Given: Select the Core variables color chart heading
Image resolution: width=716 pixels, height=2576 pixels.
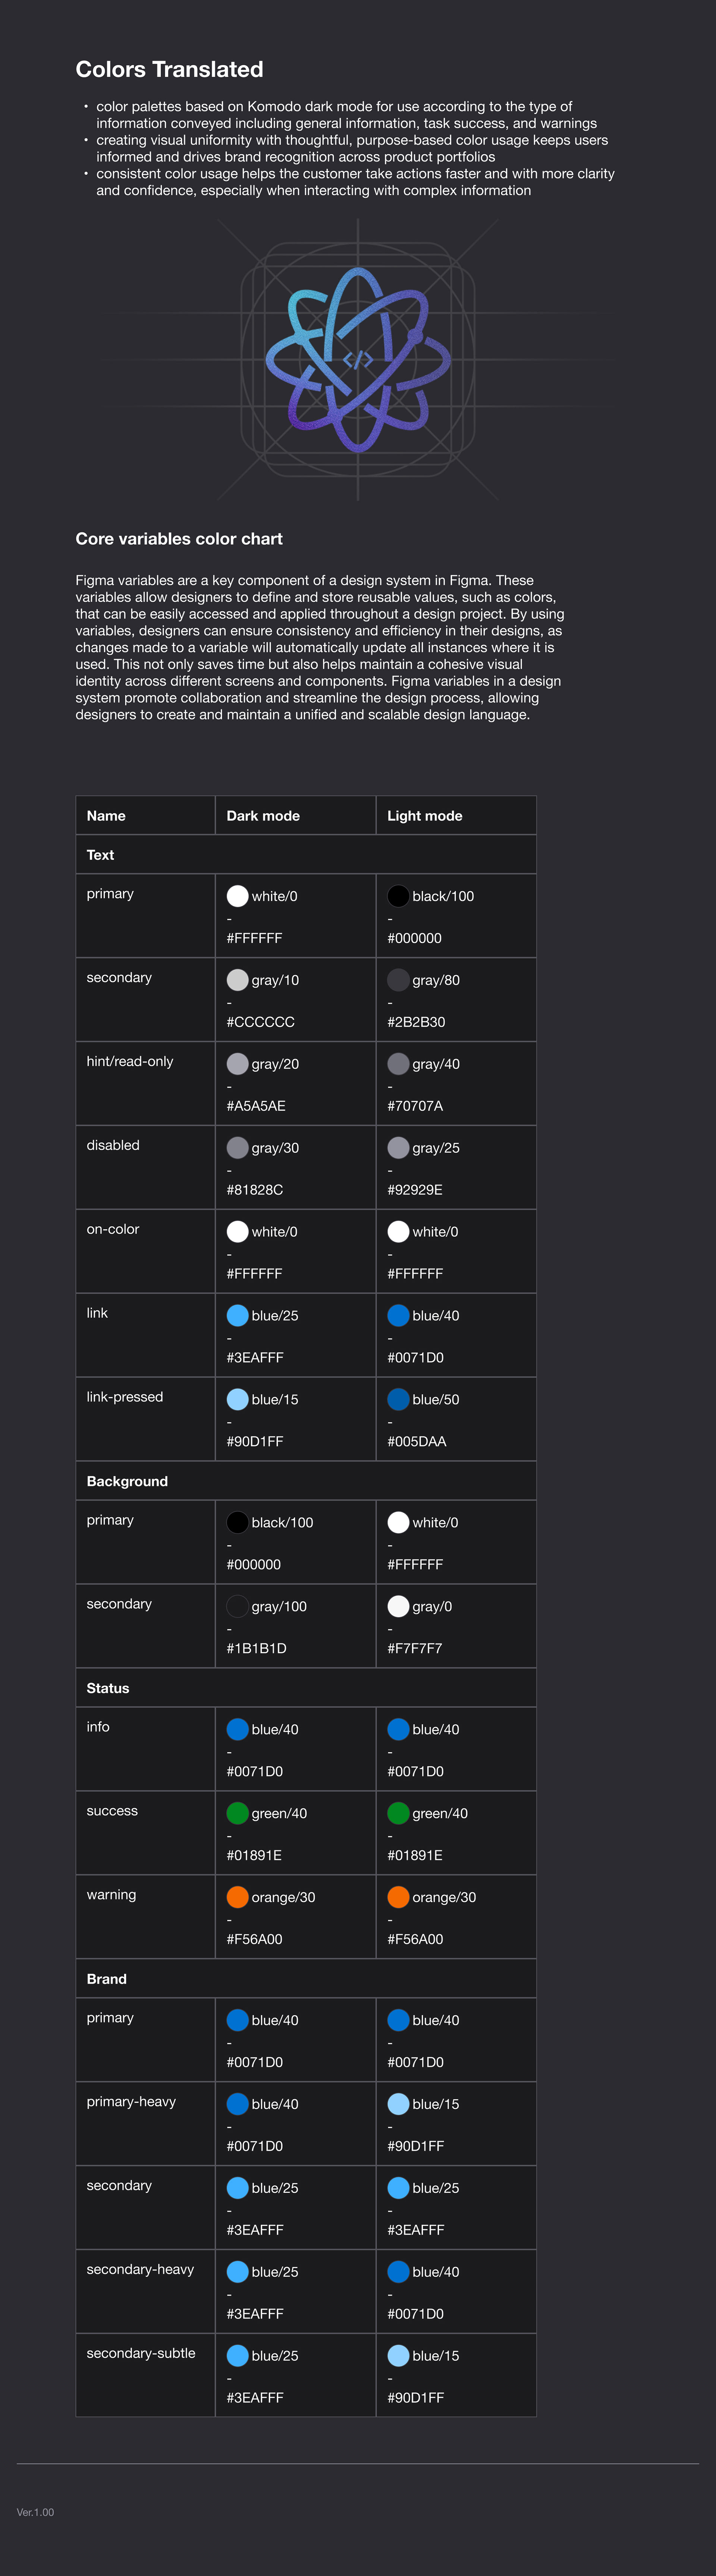Looking at the screenshot, I should click(179, 539).
